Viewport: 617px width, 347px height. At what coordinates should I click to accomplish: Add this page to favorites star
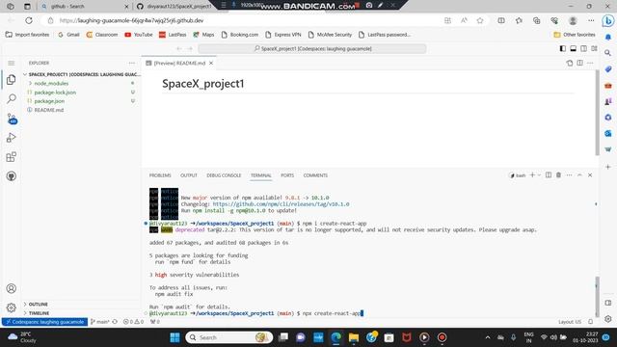click(x=480, y=20)
